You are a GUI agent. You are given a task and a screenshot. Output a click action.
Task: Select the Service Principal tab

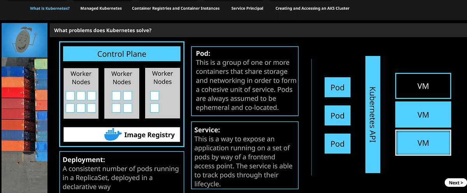click(x=247, y=8)
